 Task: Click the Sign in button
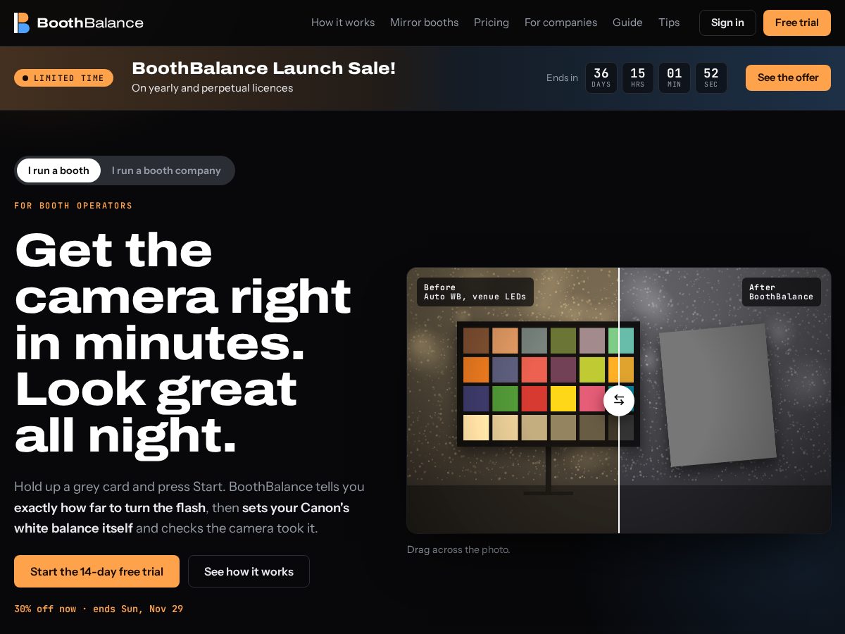727,23
